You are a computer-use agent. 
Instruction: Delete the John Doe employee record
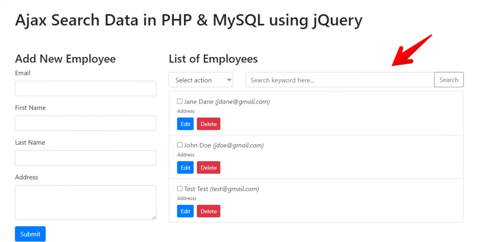click(x=209, y=168)
